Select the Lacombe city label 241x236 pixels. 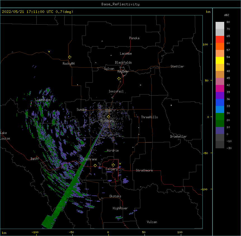click(x=126, y=54)
